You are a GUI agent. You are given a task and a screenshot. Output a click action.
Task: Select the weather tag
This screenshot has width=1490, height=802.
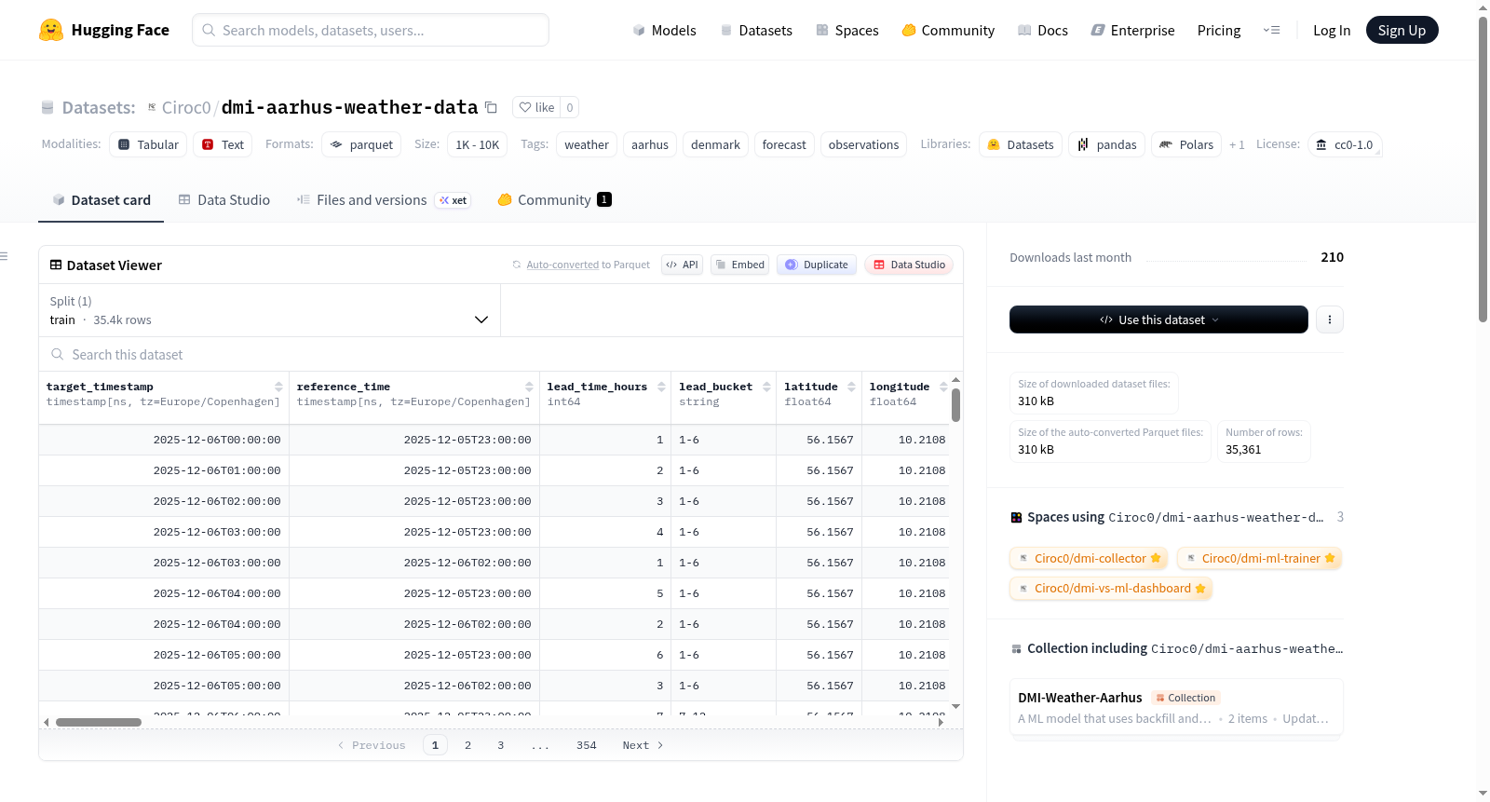click(587, 144)
